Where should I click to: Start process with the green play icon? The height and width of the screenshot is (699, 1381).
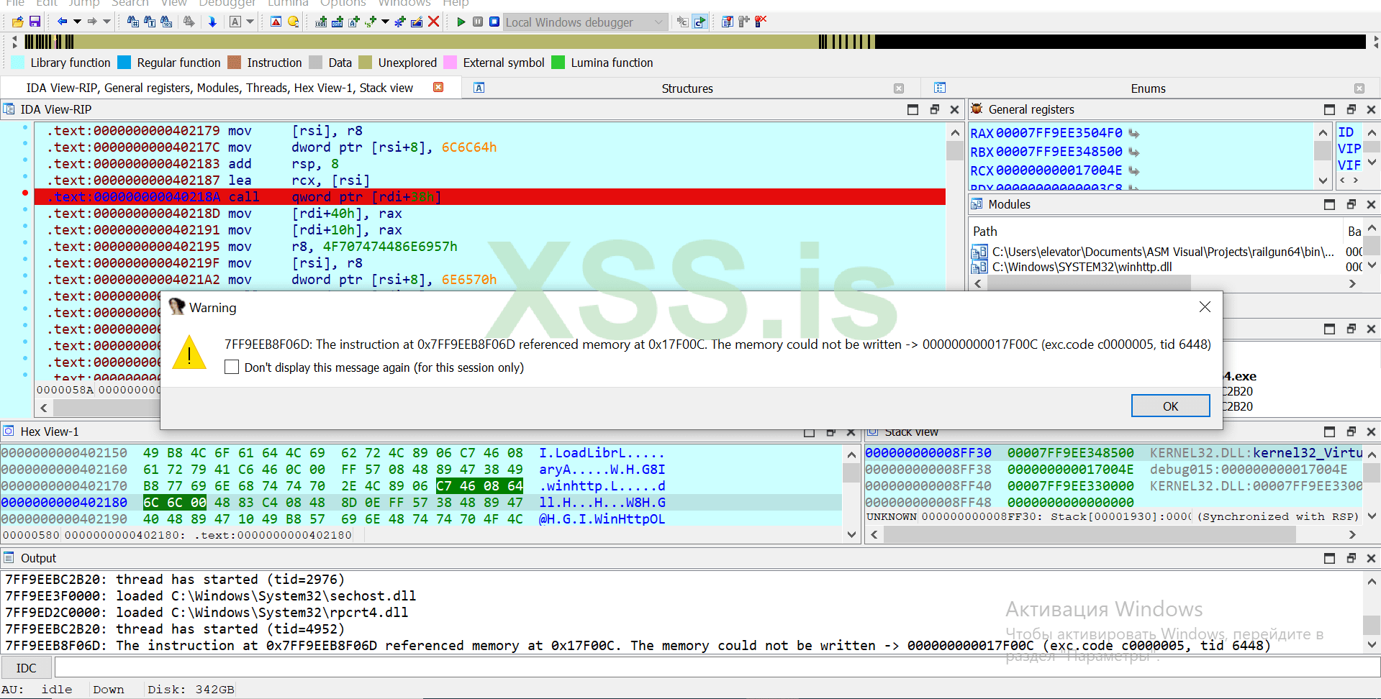point(461,22)
